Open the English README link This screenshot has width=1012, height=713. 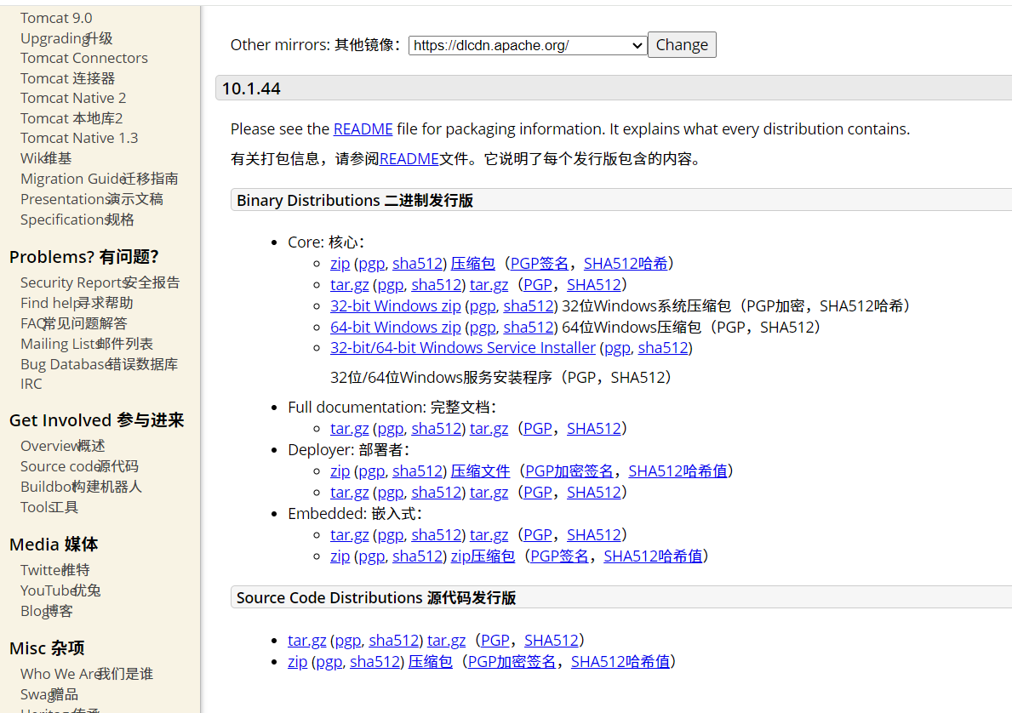click(363, 129)
